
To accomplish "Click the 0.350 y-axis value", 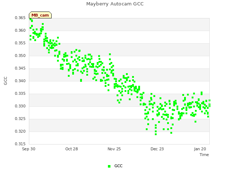I will click(x=20, y=56).
